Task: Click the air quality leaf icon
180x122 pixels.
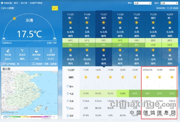Action: 4,64
